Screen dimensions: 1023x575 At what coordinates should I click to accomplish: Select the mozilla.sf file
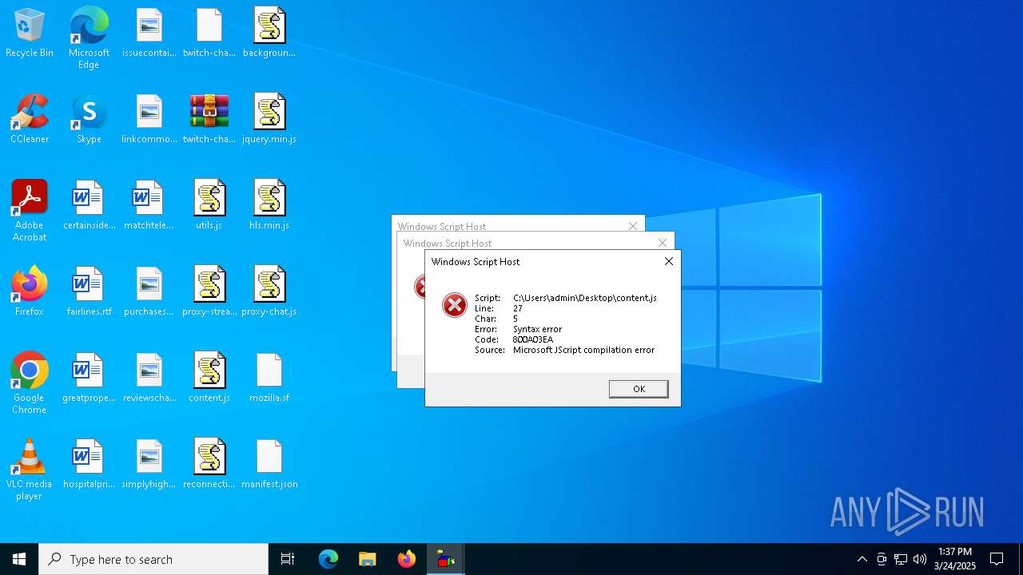pos(269,378)
